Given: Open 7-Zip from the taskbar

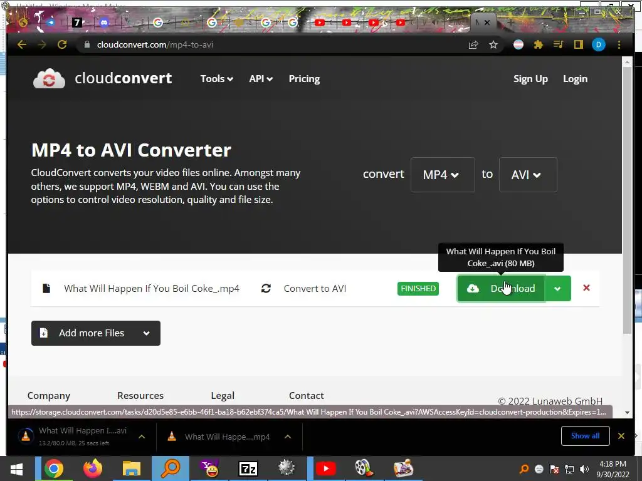Looking at the screenshot, I should coord(248,468).
